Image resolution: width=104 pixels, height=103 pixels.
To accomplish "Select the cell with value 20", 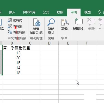I will coord(12,58).
